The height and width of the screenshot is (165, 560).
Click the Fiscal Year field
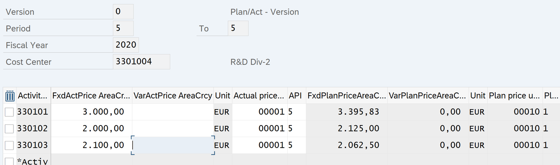(126, 45)
